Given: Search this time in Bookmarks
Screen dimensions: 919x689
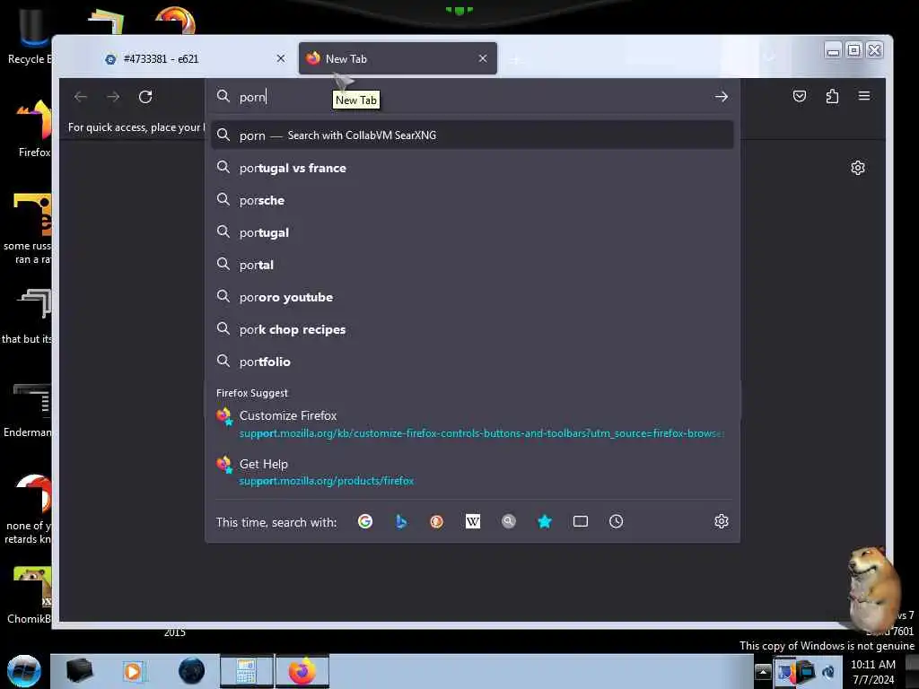Looking at the screenshot, I should tap(545, 521).
